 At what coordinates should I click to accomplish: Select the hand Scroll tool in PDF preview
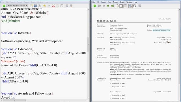click(135, 6)
